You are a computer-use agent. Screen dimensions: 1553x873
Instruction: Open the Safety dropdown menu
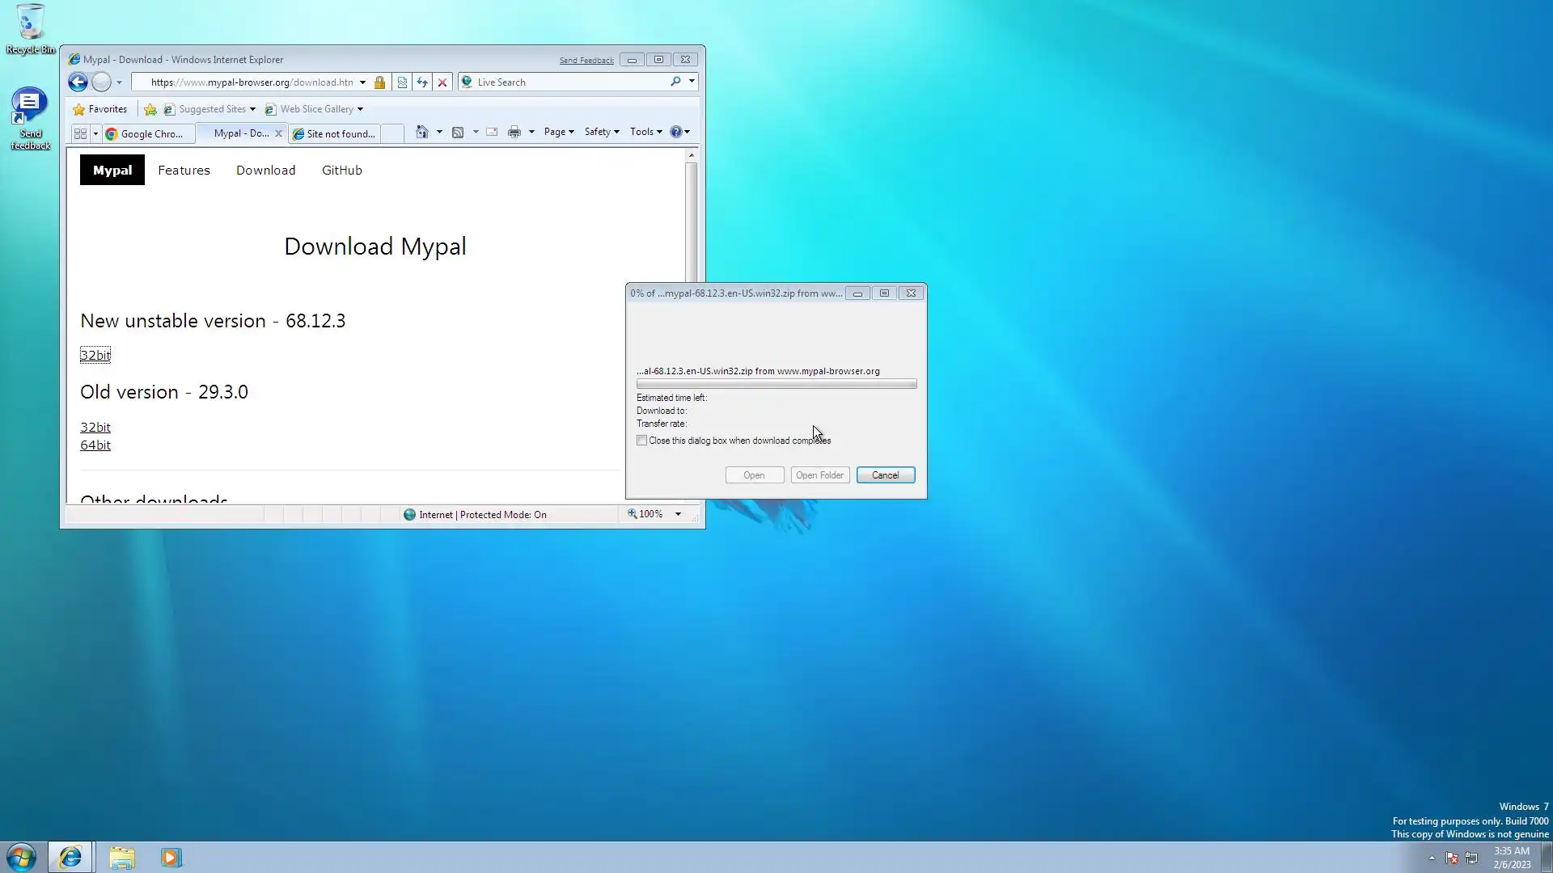pos(602,132)
